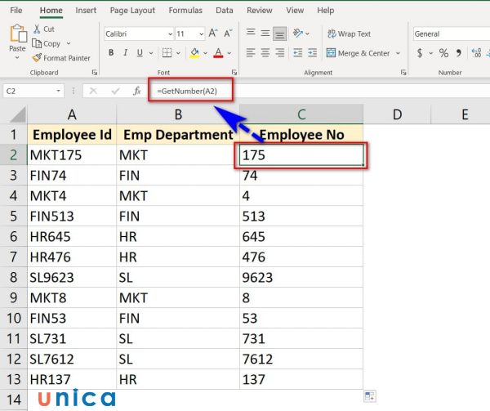Expand Borders options arrow
Screen dimensions: 490x411
[178, 53]
